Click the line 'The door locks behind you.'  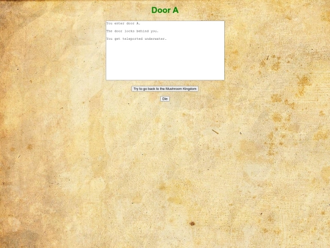[x=133, y=31]
